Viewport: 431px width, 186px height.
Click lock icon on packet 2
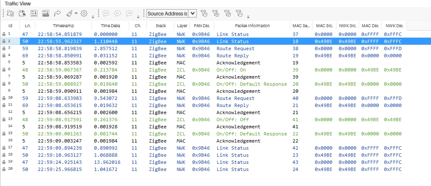pos(4,41)
